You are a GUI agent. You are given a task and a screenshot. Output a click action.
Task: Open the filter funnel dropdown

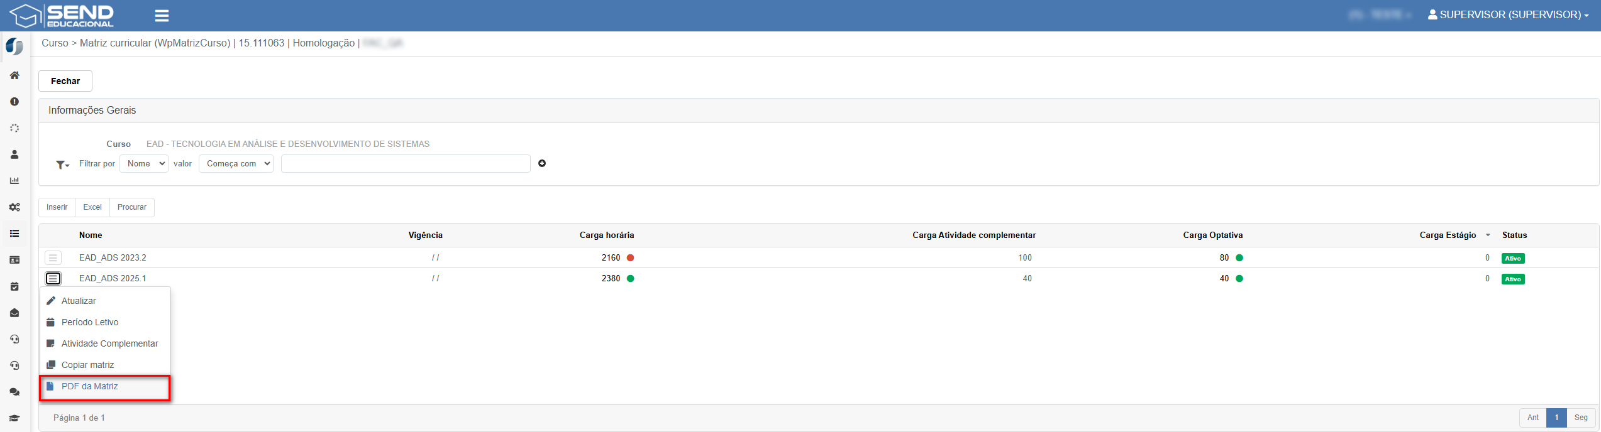(62, 165)
